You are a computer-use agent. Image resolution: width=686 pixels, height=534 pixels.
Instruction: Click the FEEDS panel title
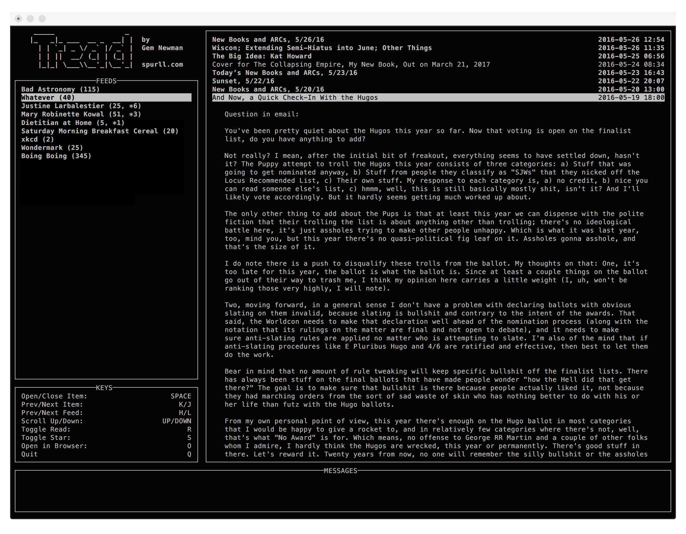[x=106, y=81]
